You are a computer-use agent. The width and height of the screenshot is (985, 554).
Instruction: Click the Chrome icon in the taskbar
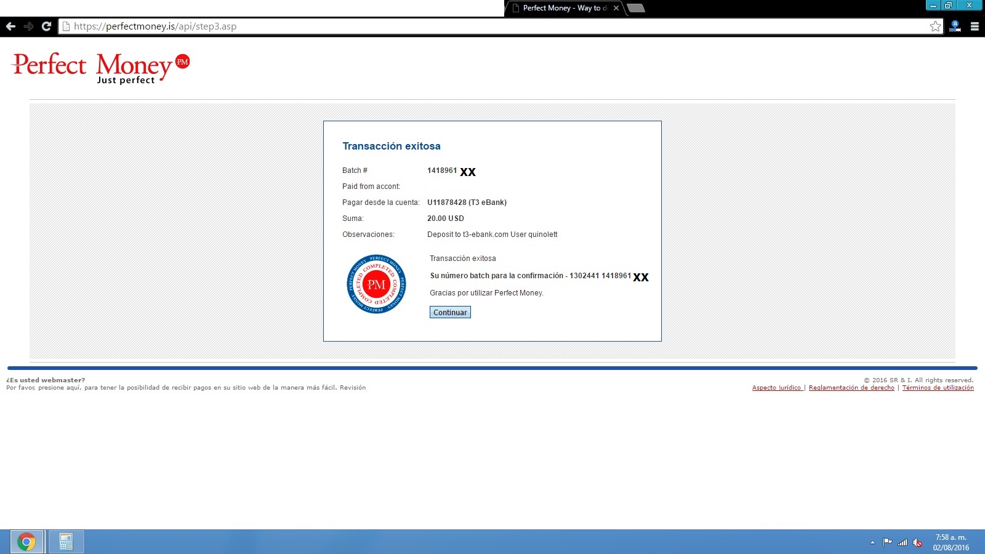[26, 542]
